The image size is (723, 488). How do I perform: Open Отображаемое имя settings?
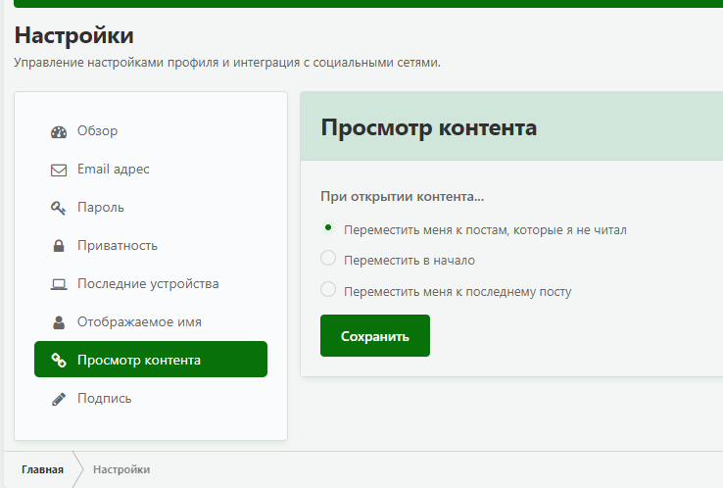click(x=151, y=322)
